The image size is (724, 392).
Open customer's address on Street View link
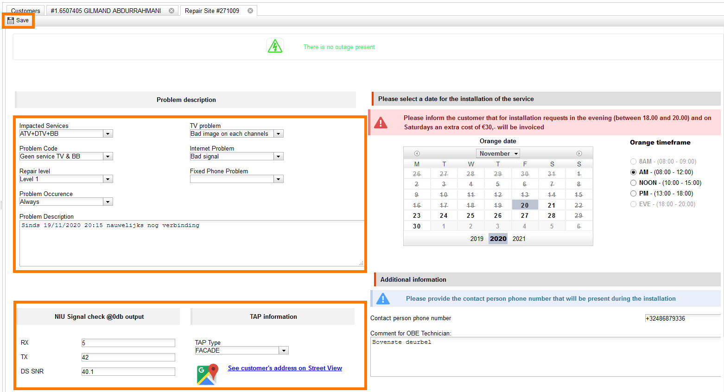click(x=285, y=368)
